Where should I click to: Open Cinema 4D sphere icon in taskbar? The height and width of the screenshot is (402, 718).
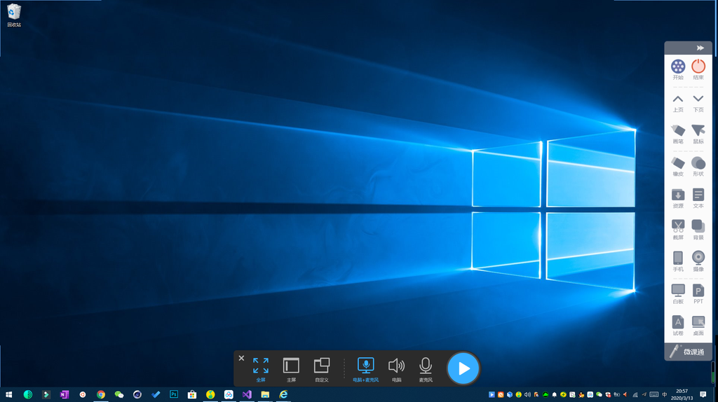[137, 394]
